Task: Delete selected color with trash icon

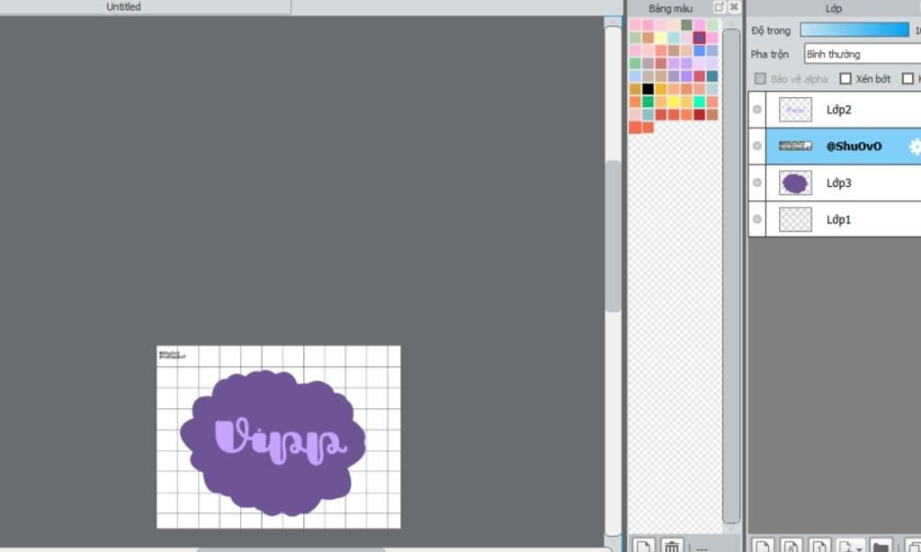Action: [671, 545]
